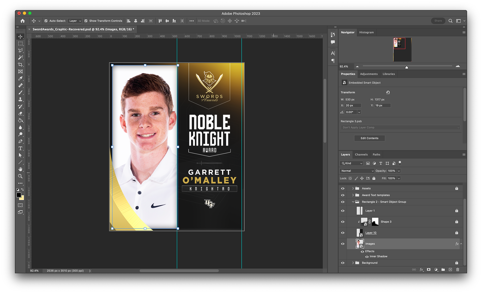Delete layer with trash icon
Screen dimensions: 482x293
[458, 269]
